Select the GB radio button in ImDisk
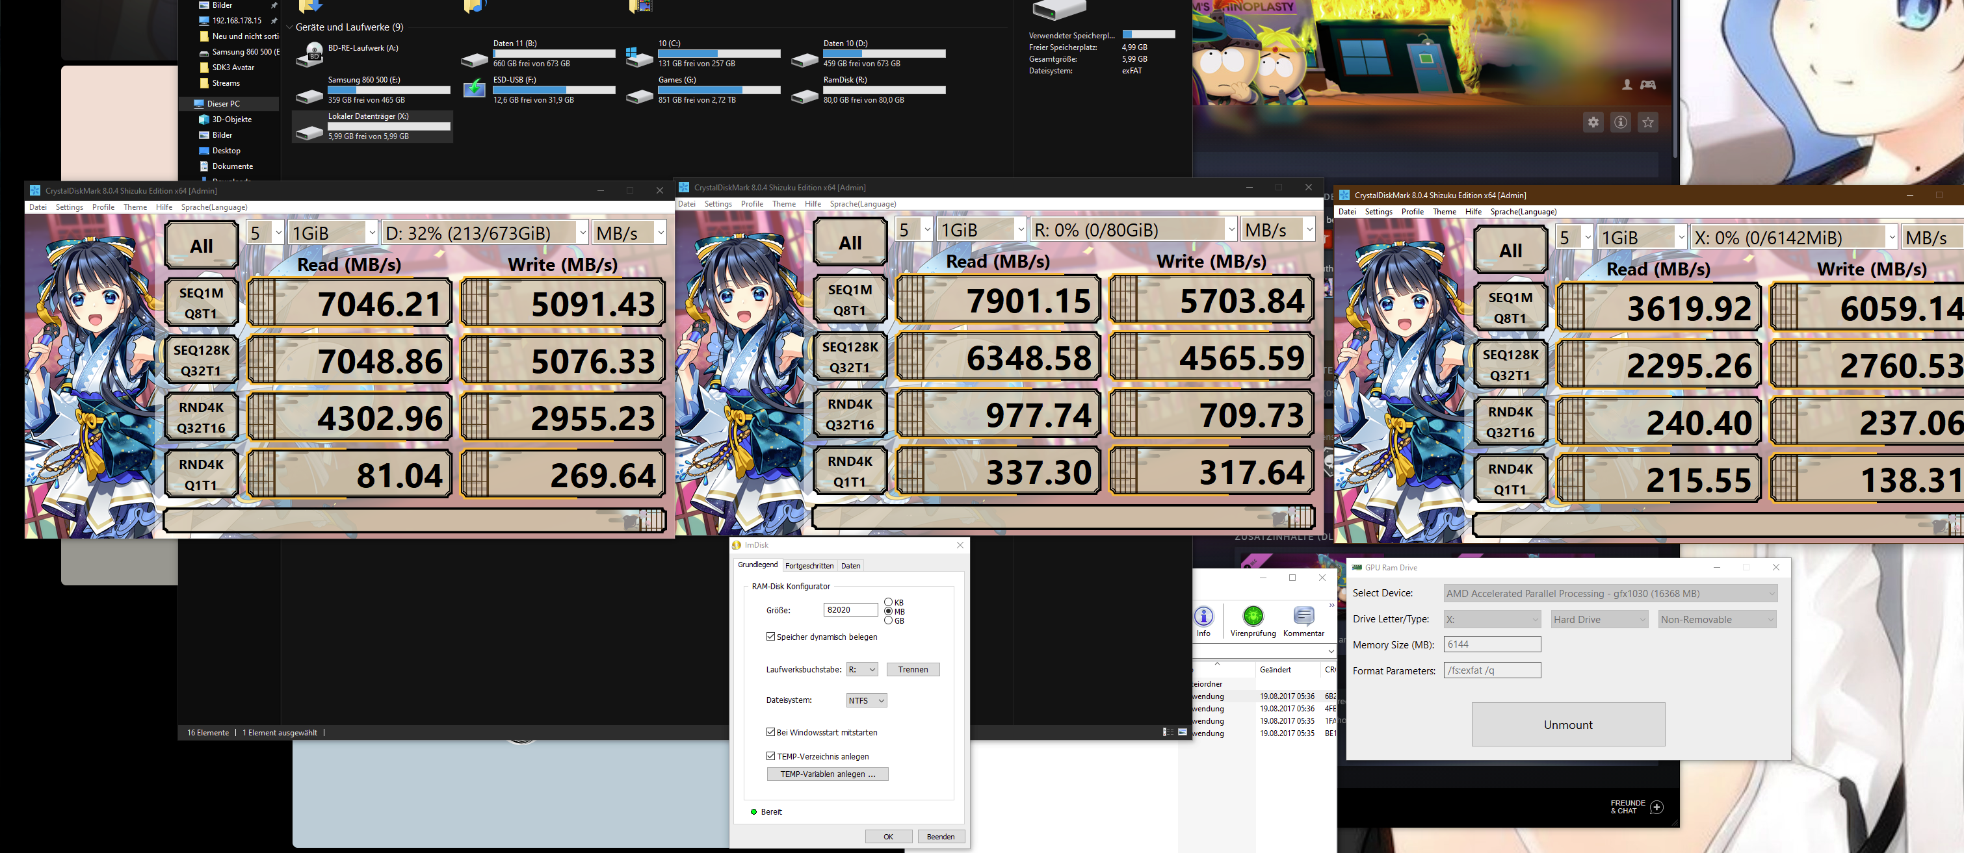 point(888,620)
